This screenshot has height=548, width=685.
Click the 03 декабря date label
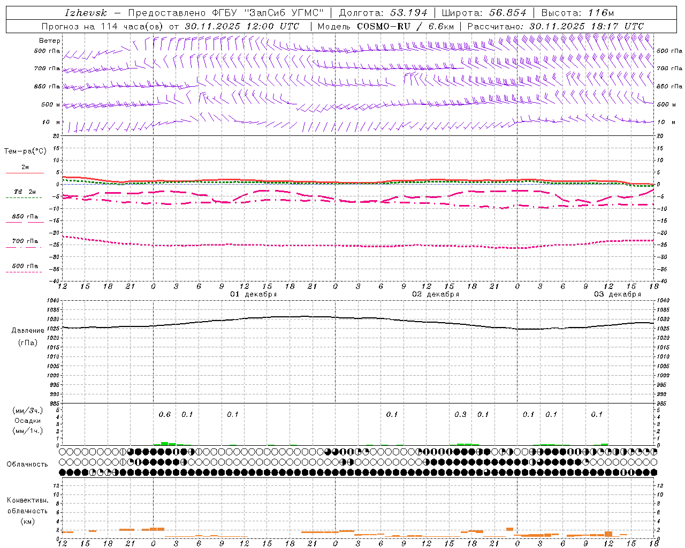click(x=617, y=294)
